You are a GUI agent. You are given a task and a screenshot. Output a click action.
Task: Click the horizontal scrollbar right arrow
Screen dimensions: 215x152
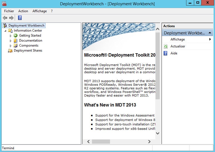[x=149, y=141]
